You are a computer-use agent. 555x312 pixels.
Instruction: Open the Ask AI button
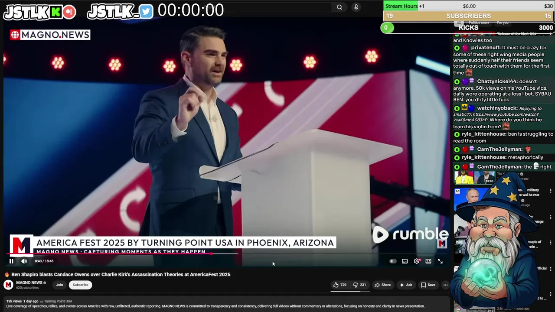(x=406, y=285)
